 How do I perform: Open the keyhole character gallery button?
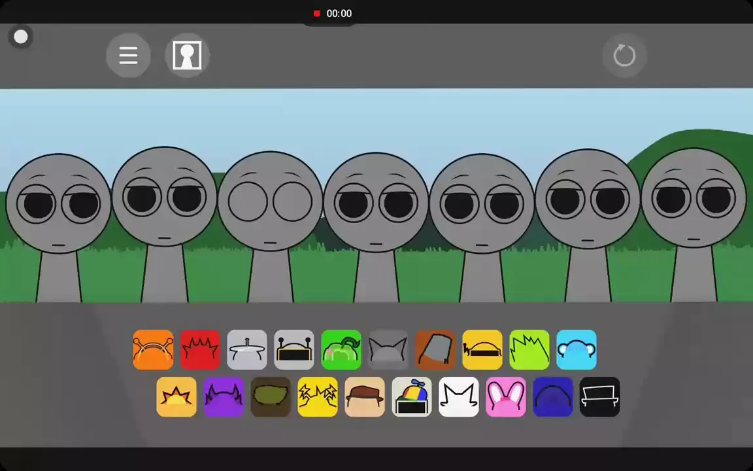(187, 55)
